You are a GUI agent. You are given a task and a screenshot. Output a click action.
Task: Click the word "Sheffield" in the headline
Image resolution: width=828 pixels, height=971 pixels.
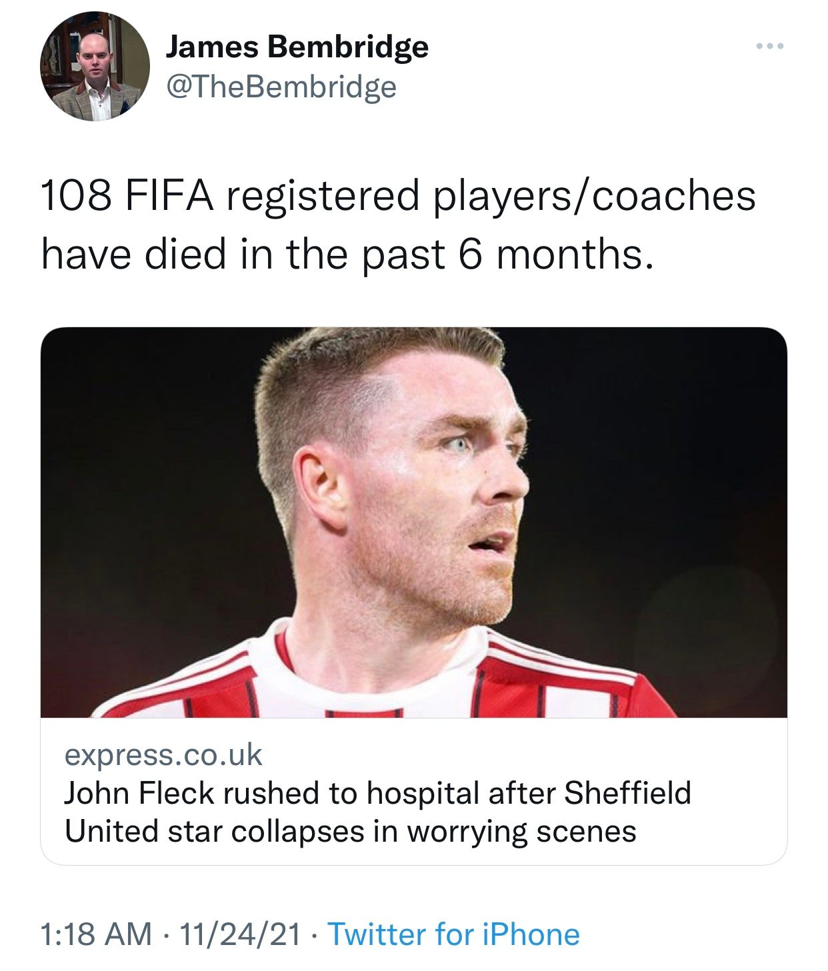pyautogui.click(x=627, y=793)
